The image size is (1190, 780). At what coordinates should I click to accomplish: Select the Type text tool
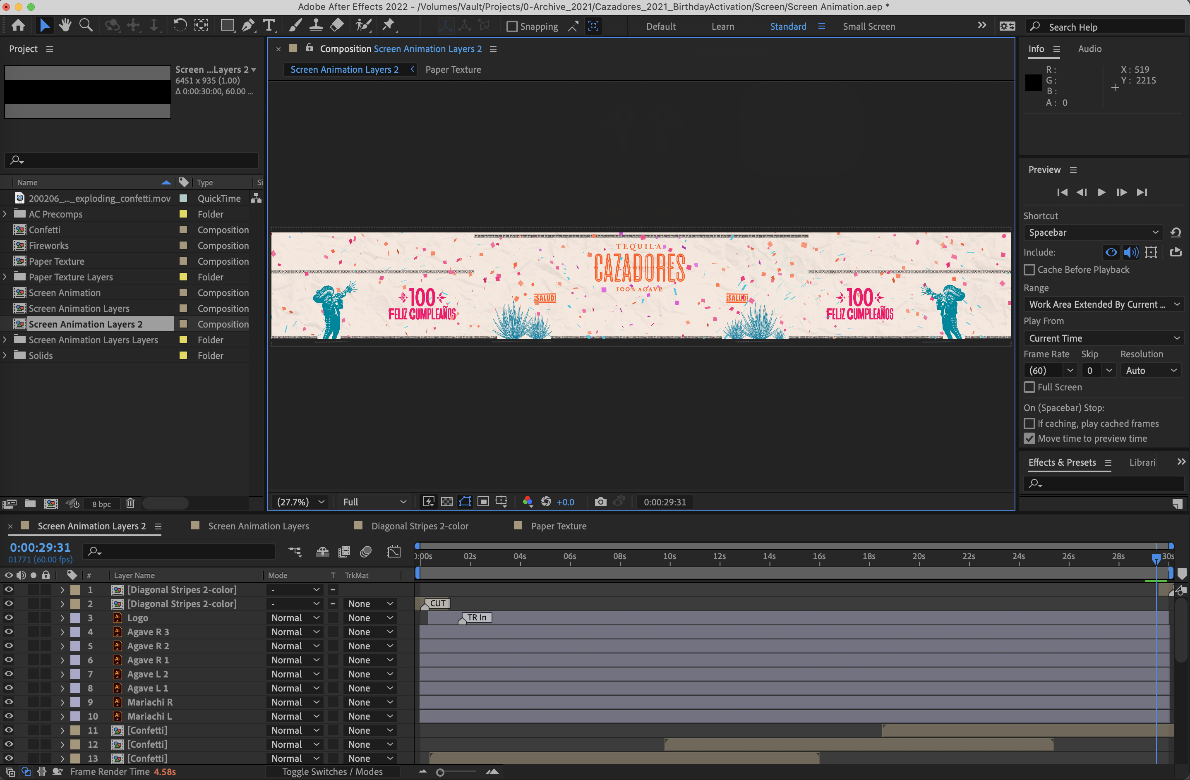(x=269, y=26)
